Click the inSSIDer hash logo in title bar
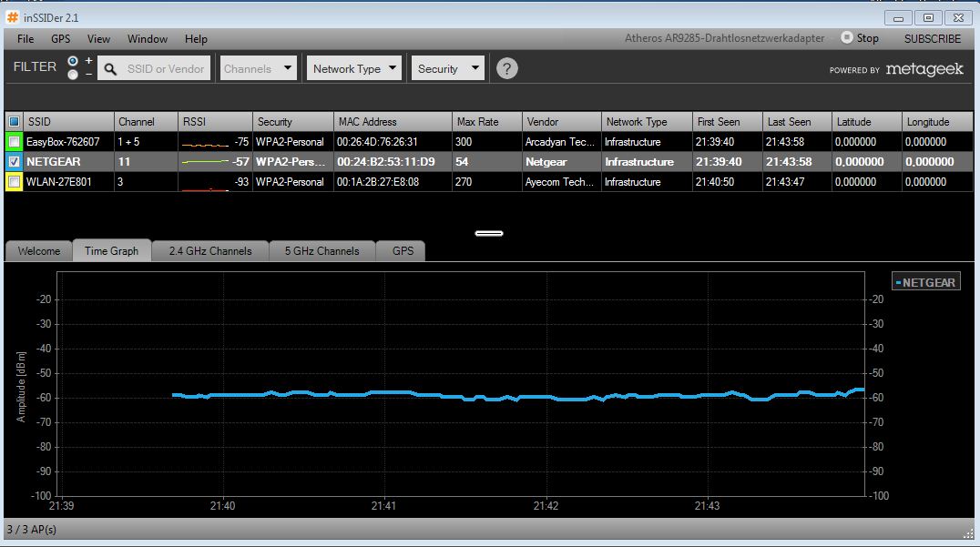Screen dimensions: 980x547 13,17
